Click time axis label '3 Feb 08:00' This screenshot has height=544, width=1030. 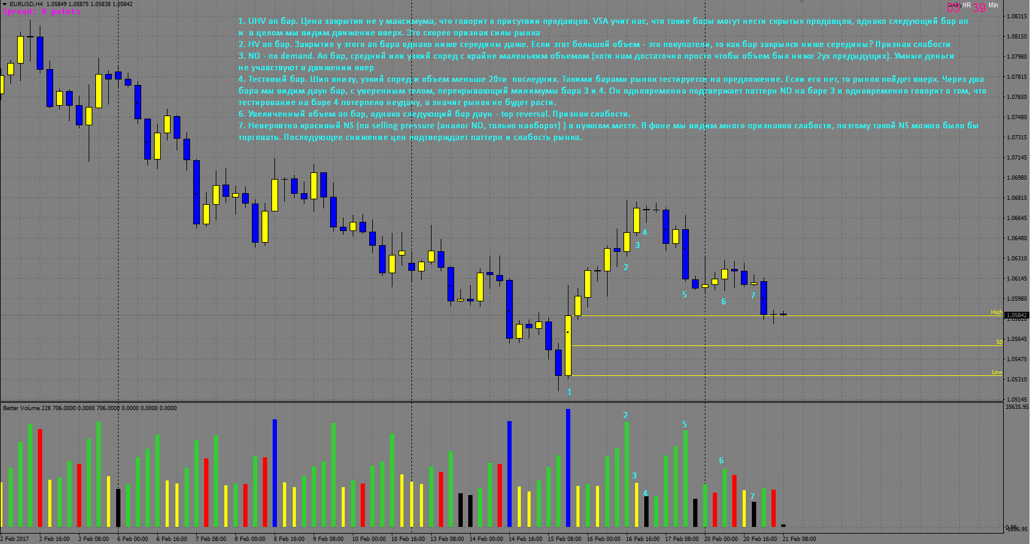point(94,538)
